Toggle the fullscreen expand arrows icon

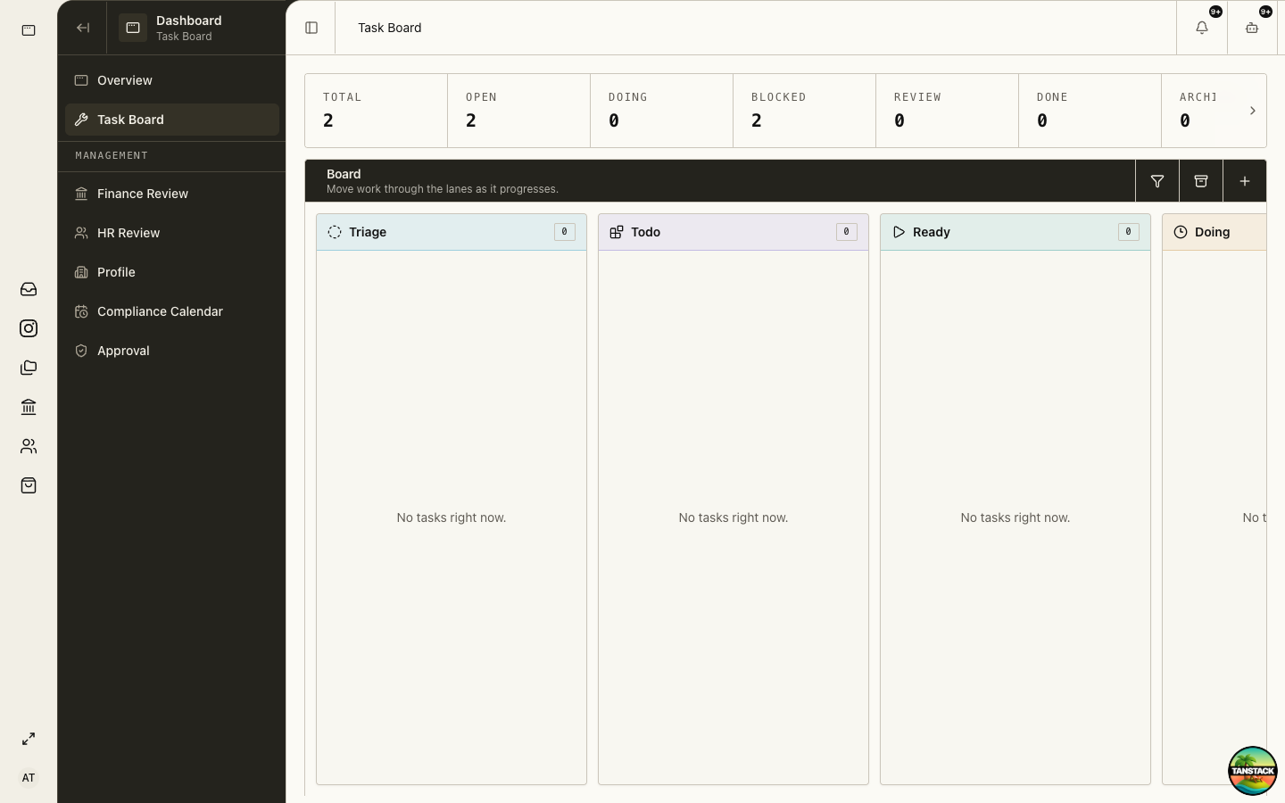point(29,739)
